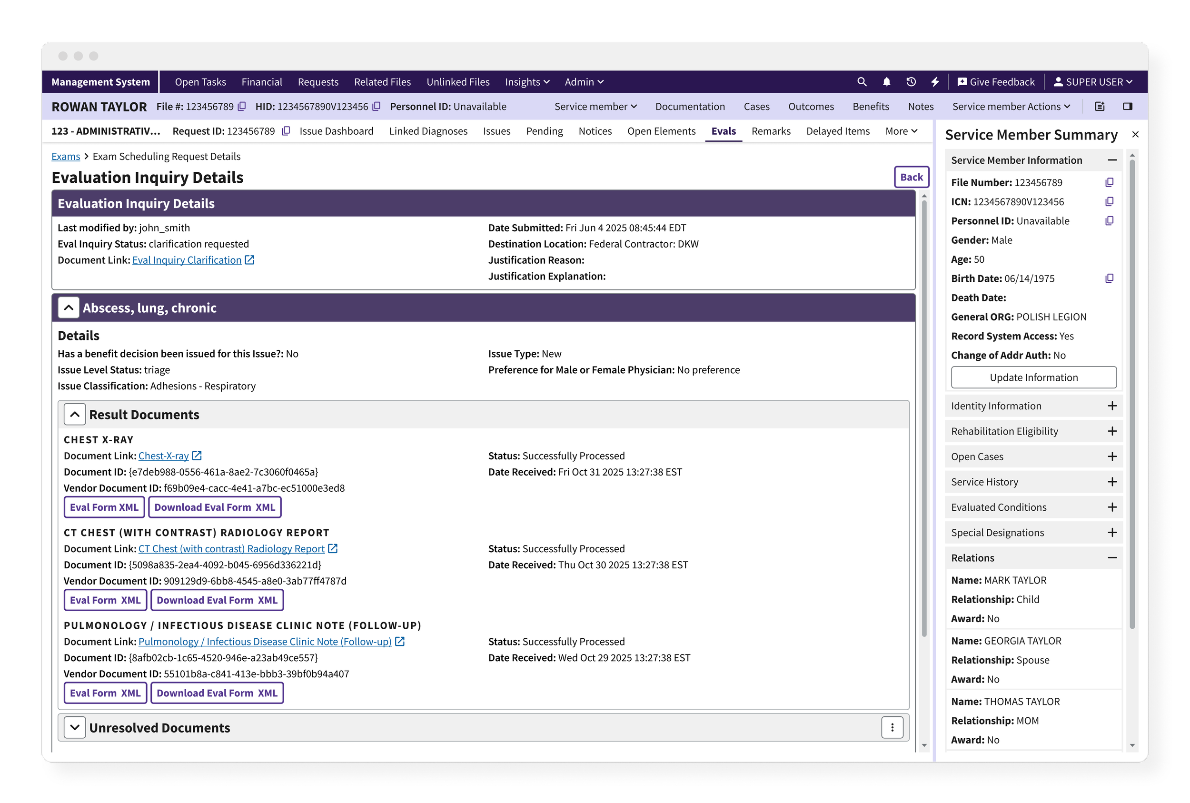1190x803 pixels.
Task: Switch to Delayed Items tab
Action: (x=838, y=131)
